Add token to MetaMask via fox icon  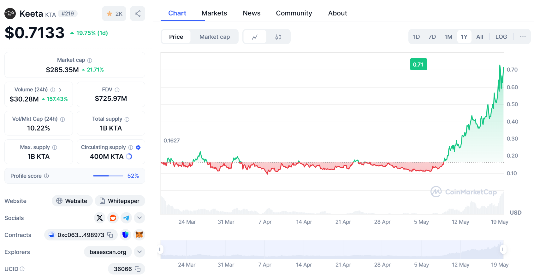pyautogui.click(x=139, y=235)
